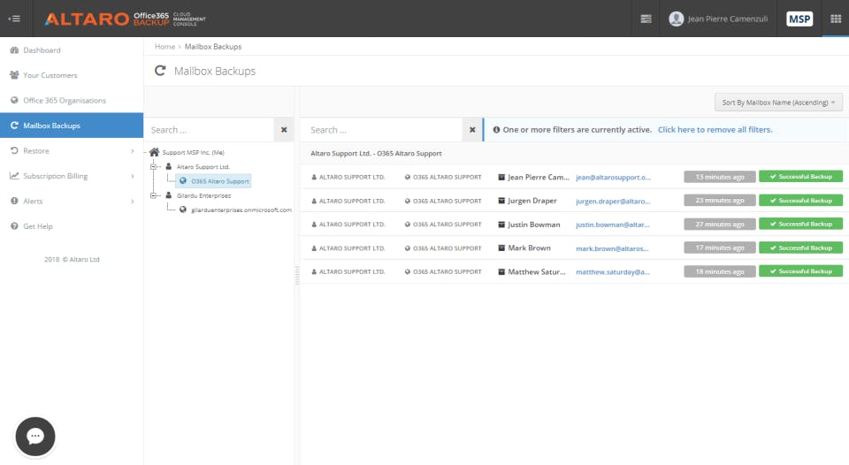Open Justin Bowman mailbox row
This screenshot has width=849, height=465.
574,225
